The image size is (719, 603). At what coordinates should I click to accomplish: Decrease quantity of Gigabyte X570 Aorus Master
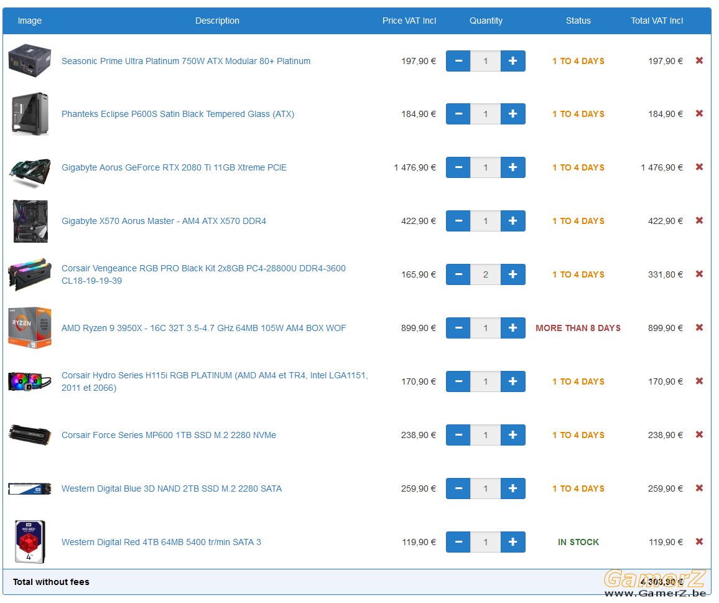click(x=458, y=221)
